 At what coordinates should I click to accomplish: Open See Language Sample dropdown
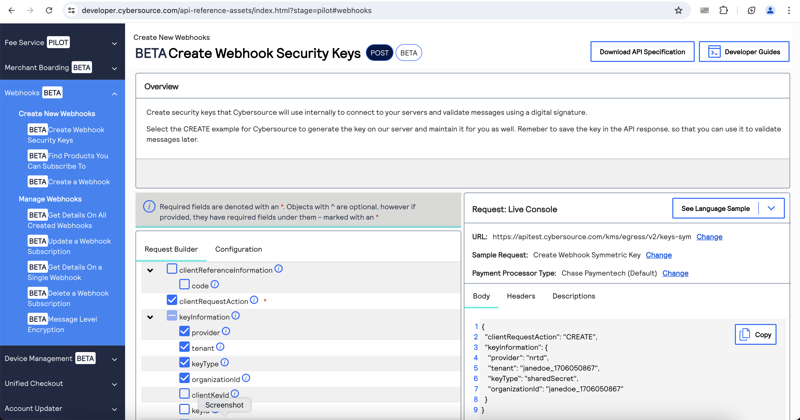(771, 208)
